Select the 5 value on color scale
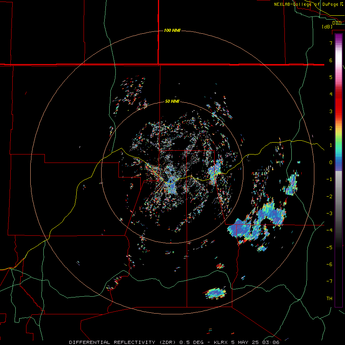This screenshot has height=345, width=345. point(331,77)
